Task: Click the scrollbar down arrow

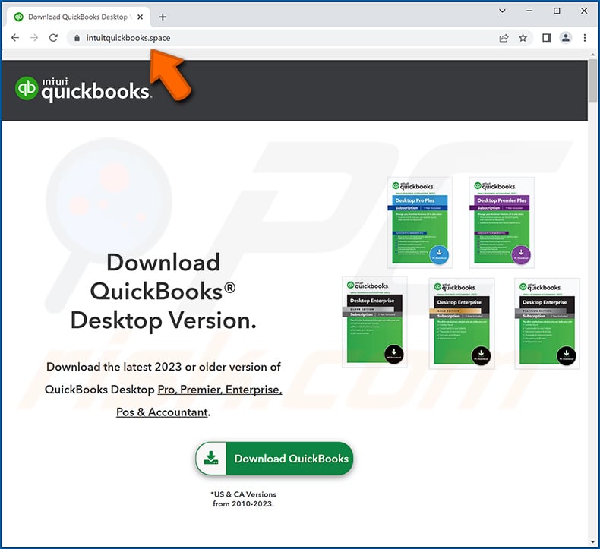Action: (593, 542)
